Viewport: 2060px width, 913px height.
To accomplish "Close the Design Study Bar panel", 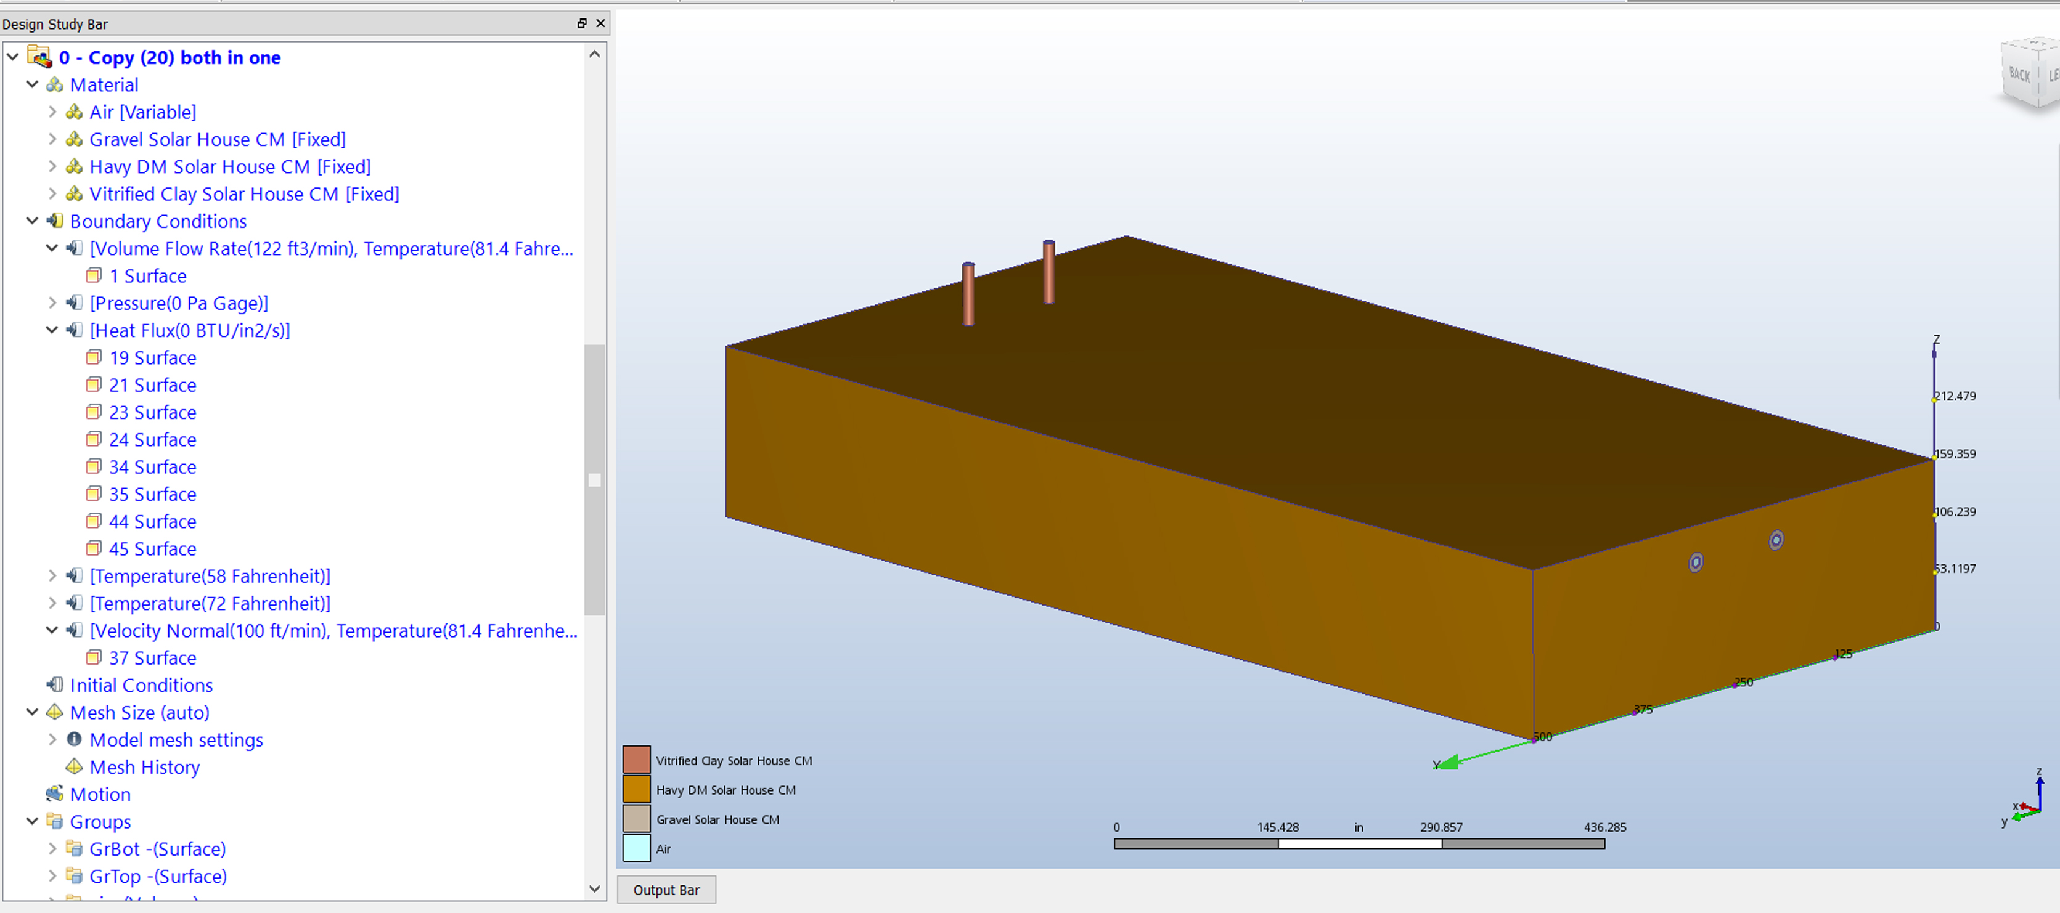I will click(x=600, y=23).
